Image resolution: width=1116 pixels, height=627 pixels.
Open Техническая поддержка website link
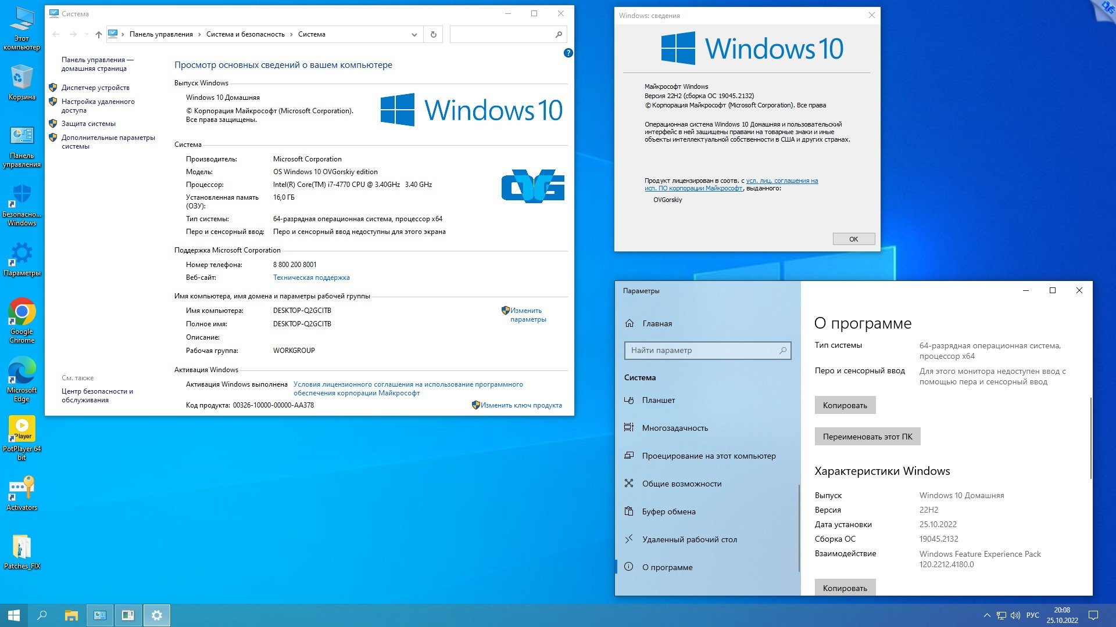[x=310, y=277]
